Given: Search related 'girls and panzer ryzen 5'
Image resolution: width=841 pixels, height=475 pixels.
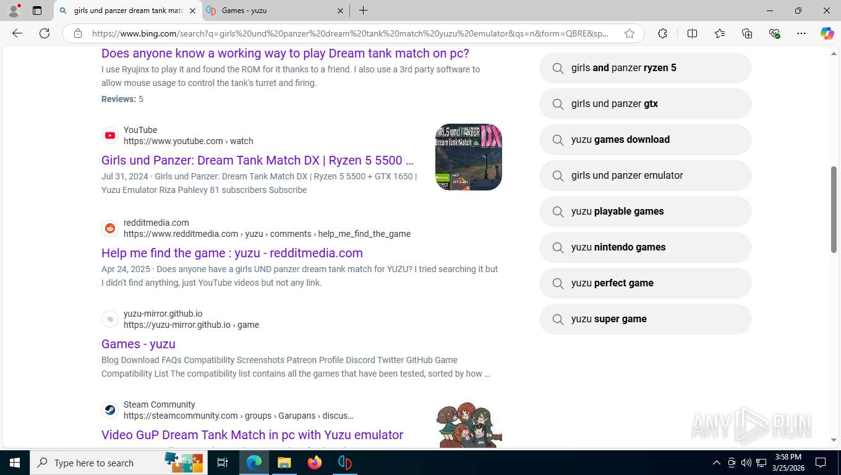Looking at the screenshot, I should 645,68.
